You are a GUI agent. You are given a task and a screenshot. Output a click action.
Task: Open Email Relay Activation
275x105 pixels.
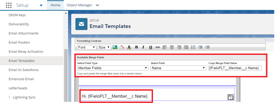pyautogui.click(x=26, y=52)
